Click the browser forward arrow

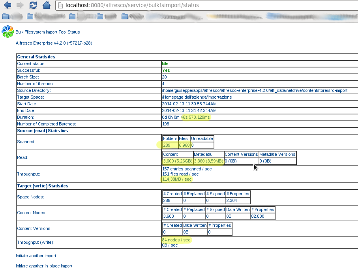[x=20, y=5]
